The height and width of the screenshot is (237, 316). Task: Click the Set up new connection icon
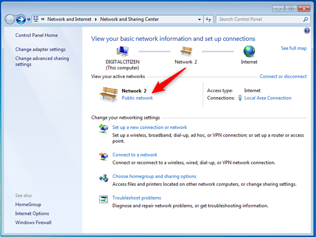tap(103, 129)
